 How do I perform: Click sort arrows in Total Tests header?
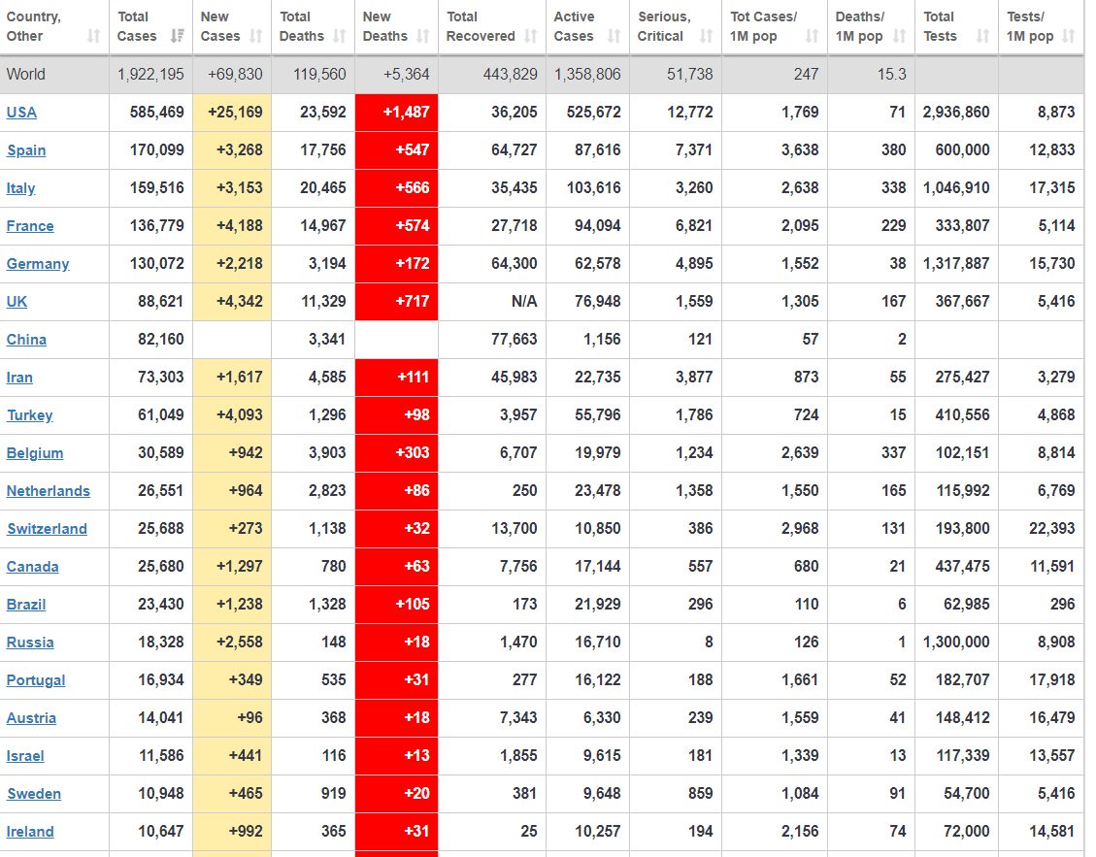click(x=982, y=37)
